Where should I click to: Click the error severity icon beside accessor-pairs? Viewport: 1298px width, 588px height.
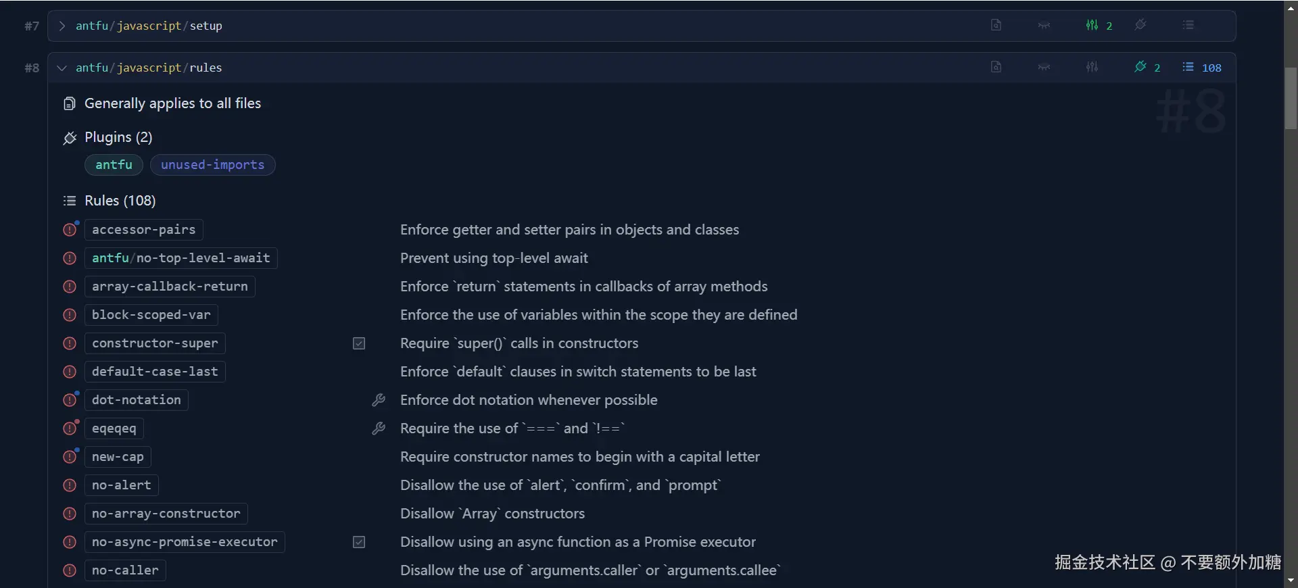click(70, 230)
